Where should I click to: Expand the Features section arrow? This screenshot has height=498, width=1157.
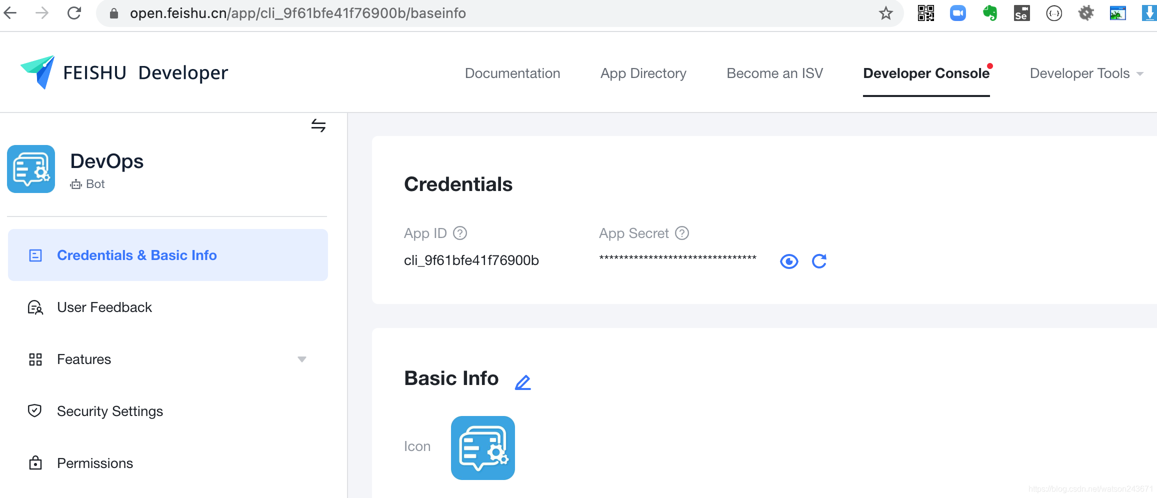click(x=302, y=359)
